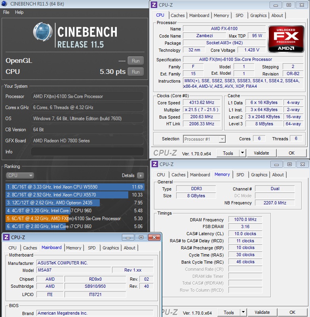
Task: Click the Core Voltage value 1.428 V
Action: click(252, 50)
